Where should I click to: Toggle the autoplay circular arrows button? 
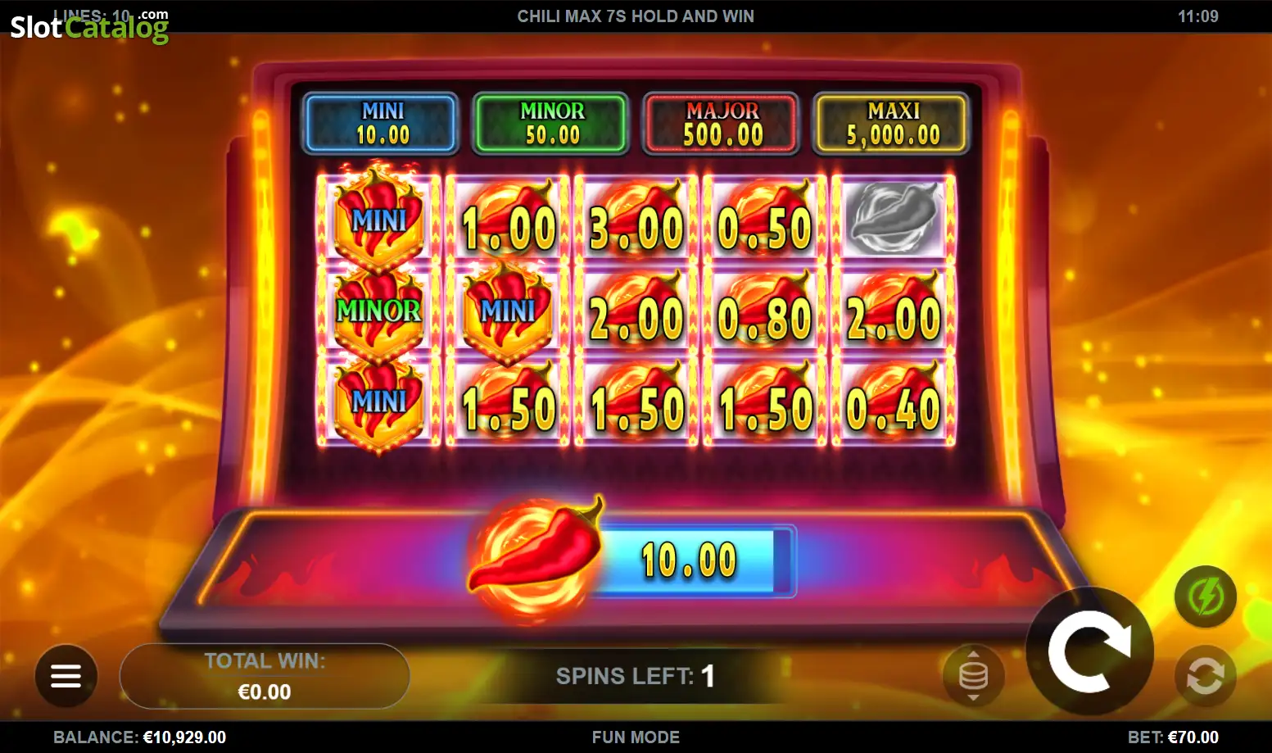coord(1206,677)
